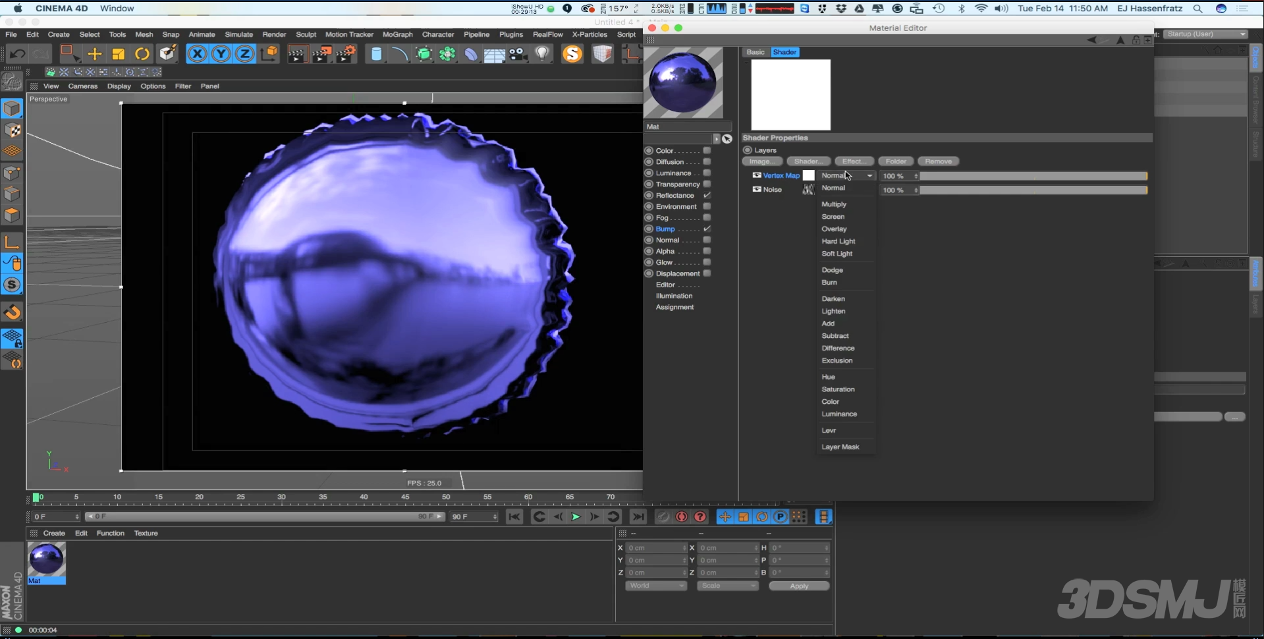This screenshot has width=1264, height=639.
Task: Activate the Move tool in top toolbar
Action: pyautogui.click(x=94, y=54)
